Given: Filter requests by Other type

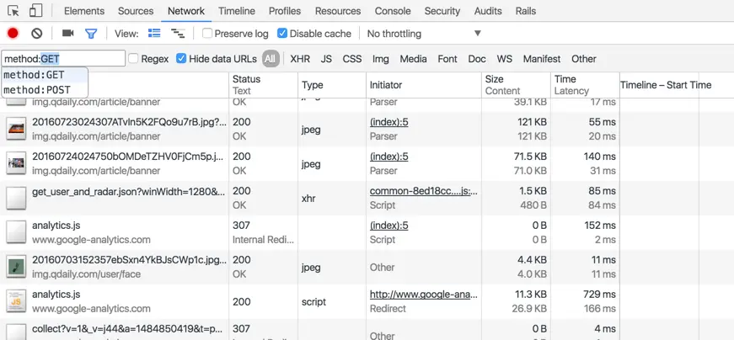Looking at the screenshot, I should (584, 59).
